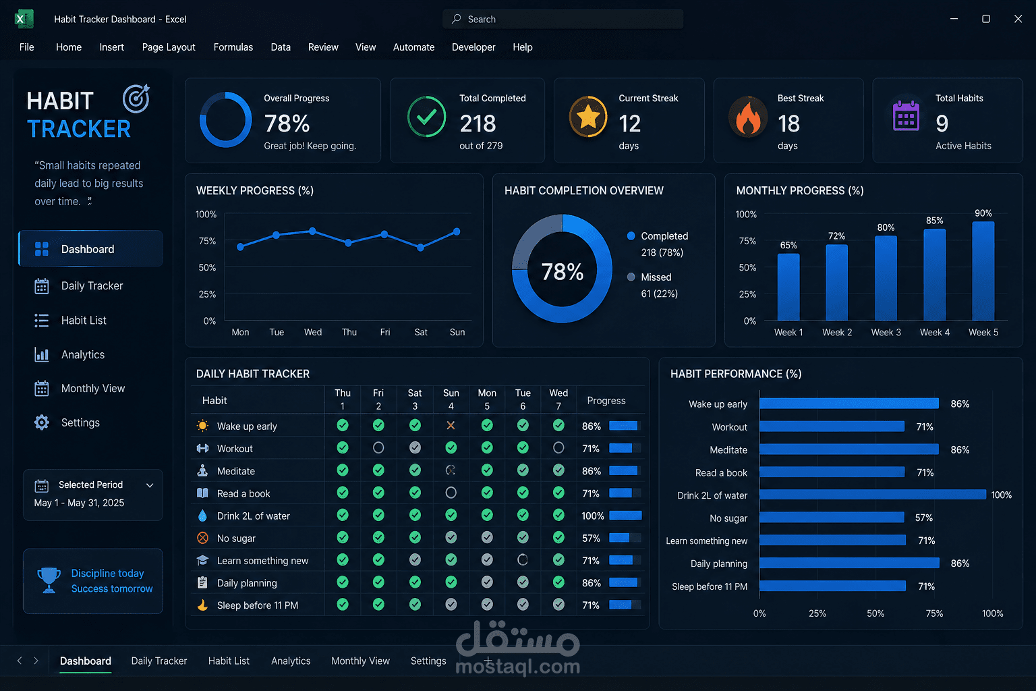Image resolution: width=1036 pixels, height=691 pixels.
Task: Click the Week 5 bar in Monthly Progress
Action: click(x=983, y=271)
